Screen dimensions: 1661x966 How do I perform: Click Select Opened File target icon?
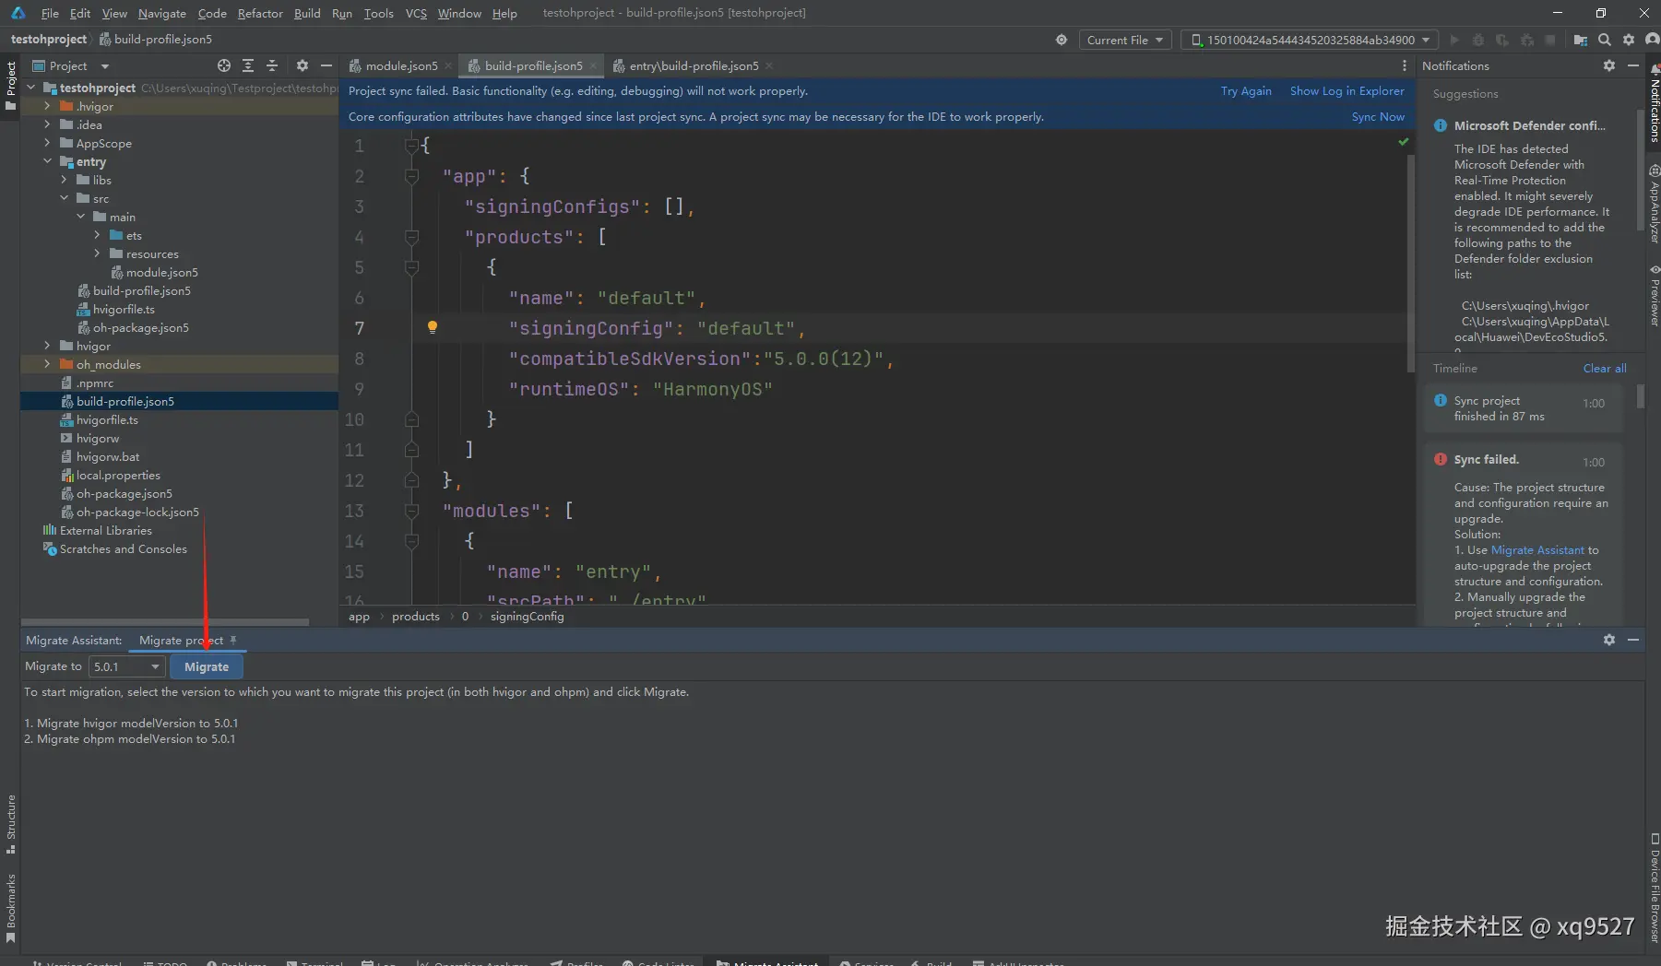[224, 65]
